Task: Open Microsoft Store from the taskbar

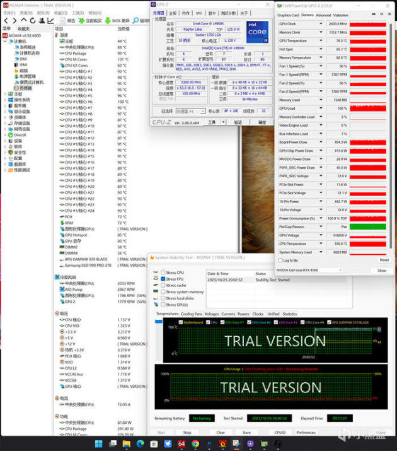Action: 154,443
